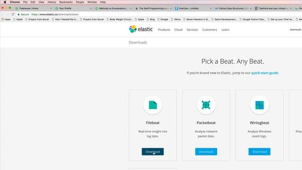302x170 pixels.
Task: Open the Body Weight Circuit bookmark
Action: tap(119, 19)
